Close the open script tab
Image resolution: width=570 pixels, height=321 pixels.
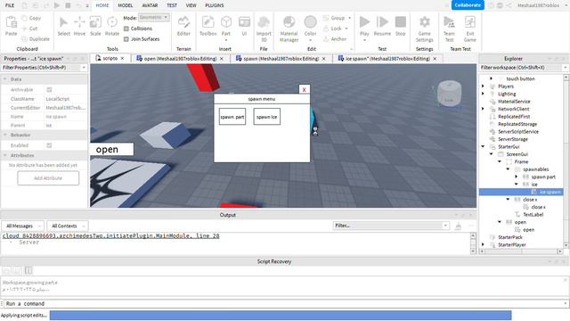click(x=222, y=59)
